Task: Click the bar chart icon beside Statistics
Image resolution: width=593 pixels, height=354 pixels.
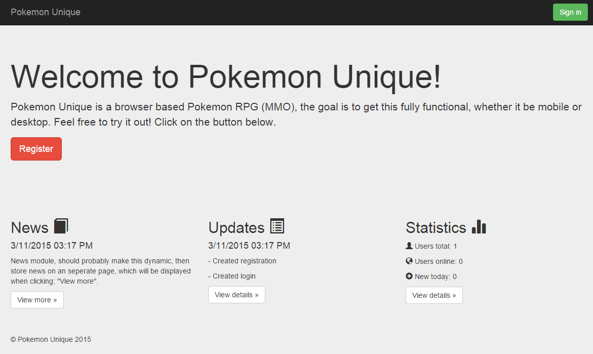Action: tap(479, 226)
